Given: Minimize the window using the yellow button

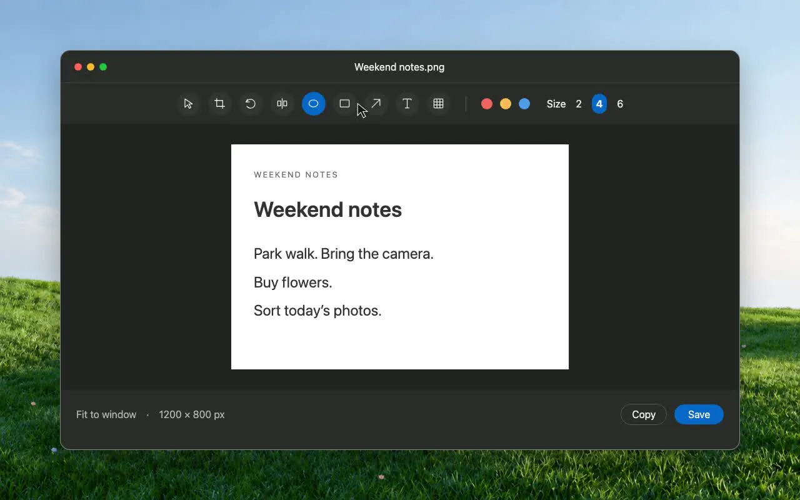Looking at the screenshot, I should pyautogui.click(x=91, y=67).
